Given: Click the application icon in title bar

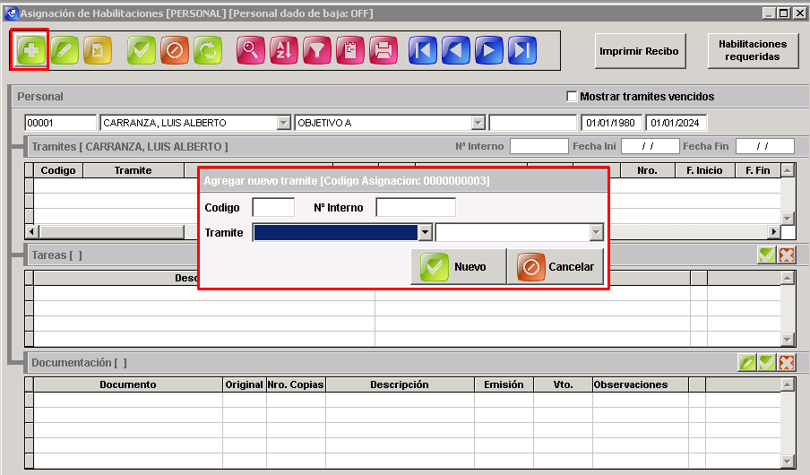Looking at the screenshot, I should click(11, 13).
